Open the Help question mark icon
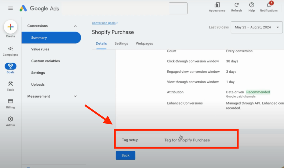 tap(252, 5)
